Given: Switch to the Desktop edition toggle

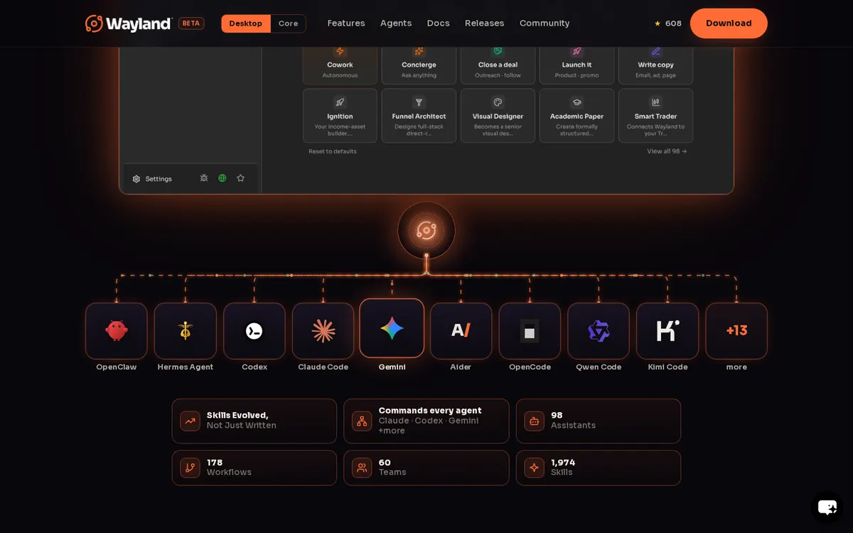Looking at the screenshot, I should coord(246,23).
